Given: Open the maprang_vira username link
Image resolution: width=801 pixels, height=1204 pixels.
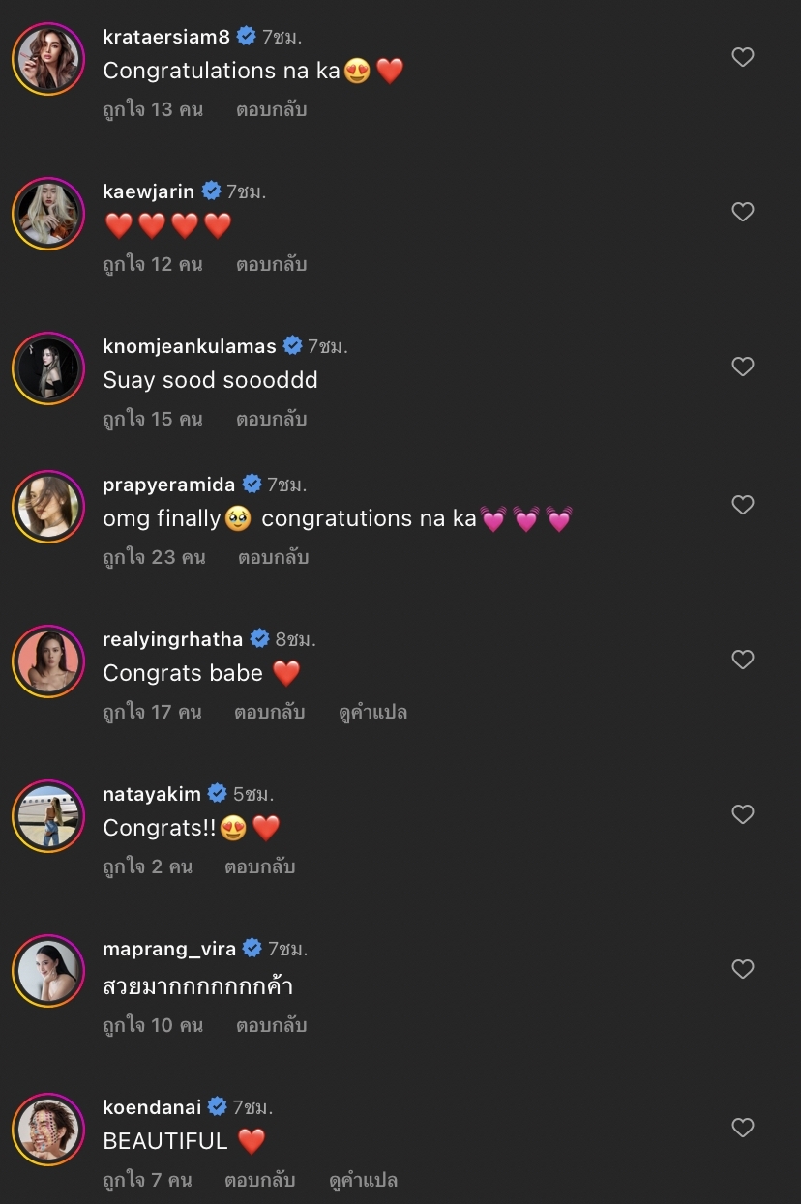Looking at the screenshot, I should coord(169,949).
